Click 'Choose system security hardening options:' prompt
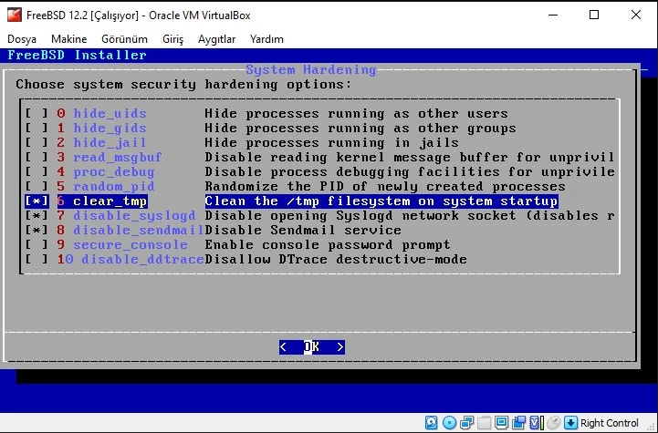Screen dimensions: 658x433 (x=183, y=84)
